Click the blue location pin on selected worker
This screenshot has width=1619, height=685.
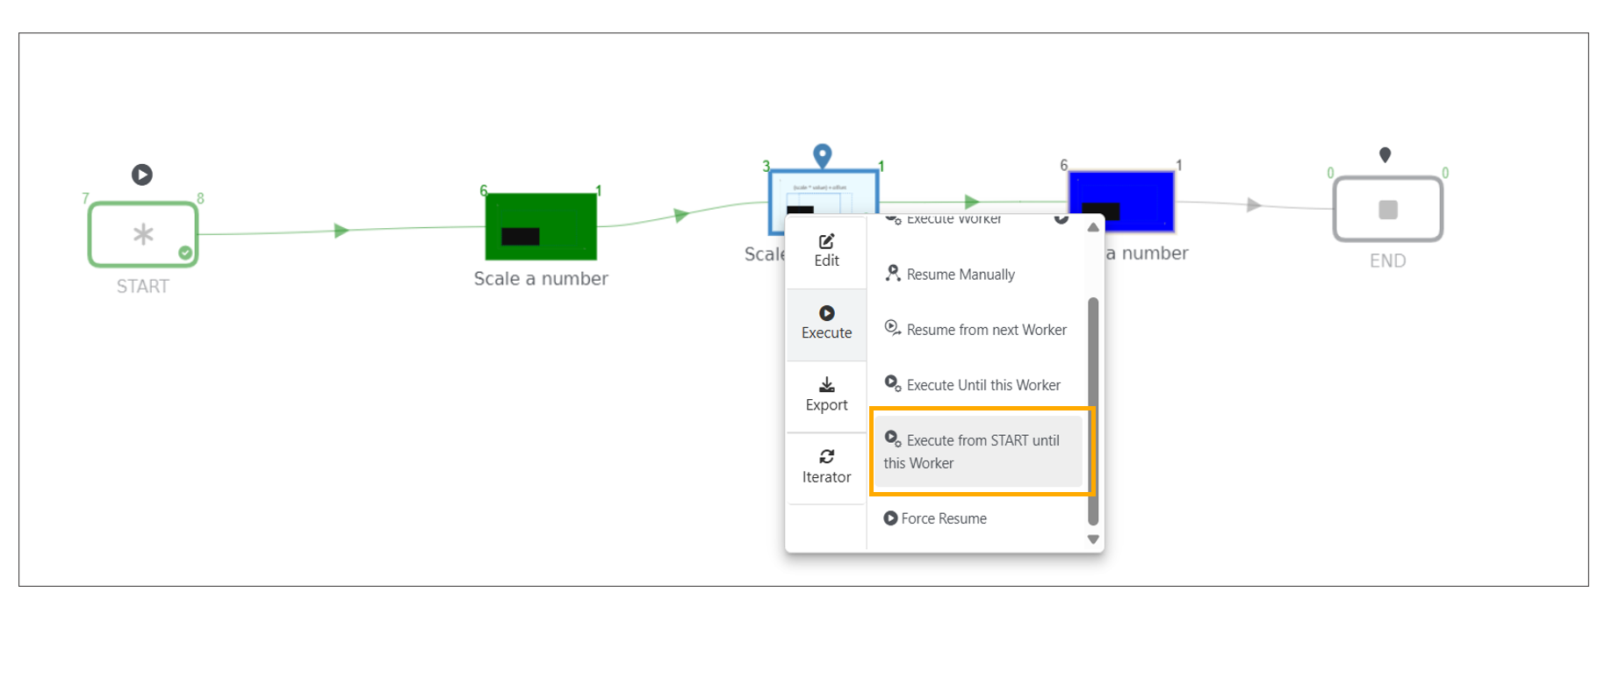(x=822, y=156)
